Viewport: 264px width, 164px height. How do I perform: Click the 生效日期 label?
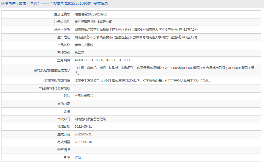pyautogui.click(x=64, y=134)
